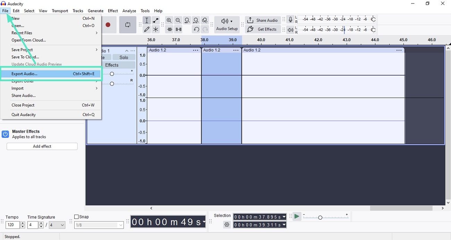Adjust the recording level meter knob
The height and width of the screenshot is (240, 451).
[373, 20]
